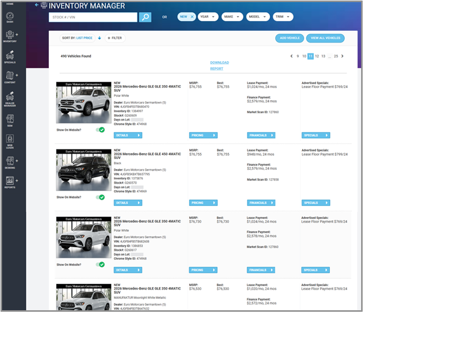Open the YEAR dropdown
Screen dimensions: 451x358
pyautogui.click(x=208, y=16)
